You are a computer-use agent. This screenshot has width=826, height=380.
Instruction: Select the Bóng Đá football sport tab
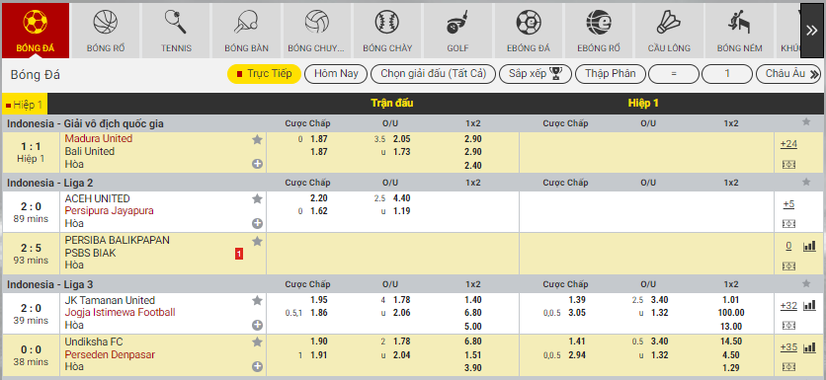[36, 31]
